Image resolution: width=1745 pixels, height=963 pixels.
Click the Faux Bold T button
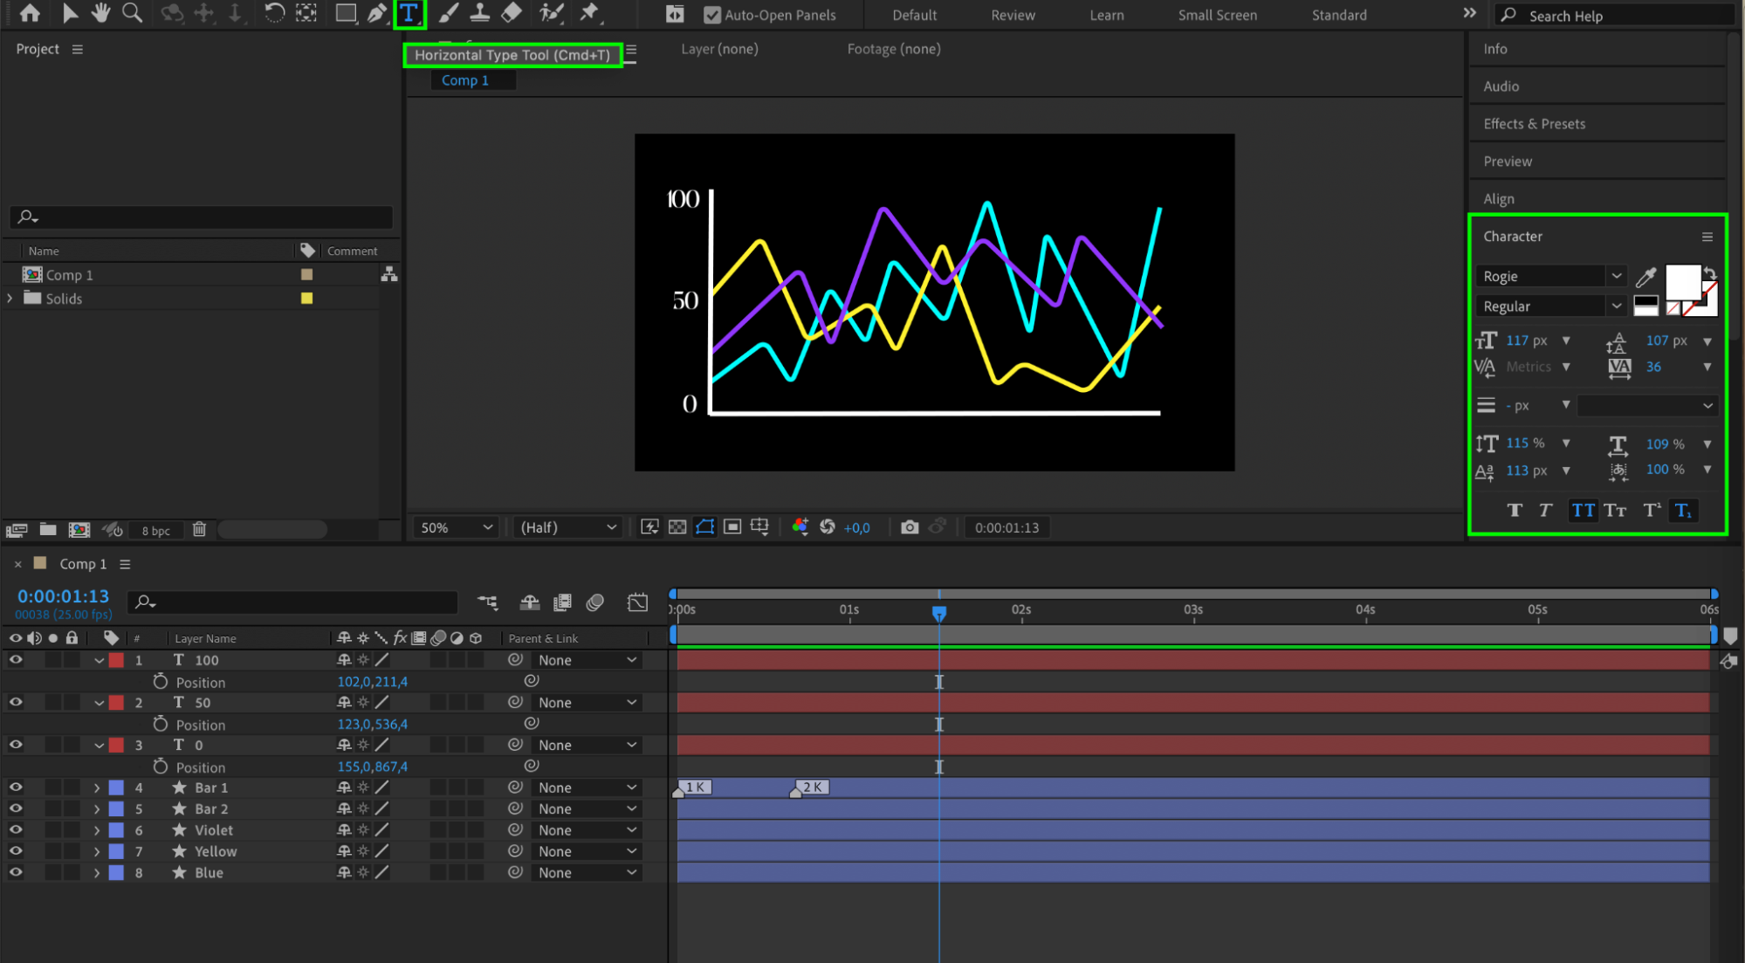[x=1515, y=511]
